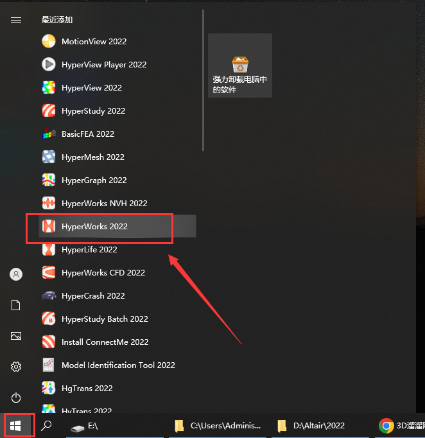This screenshot has width=425, height=438.
Task: Click the highlighted HyperWorks 2022 entry
Action: [x=94, y=227]
